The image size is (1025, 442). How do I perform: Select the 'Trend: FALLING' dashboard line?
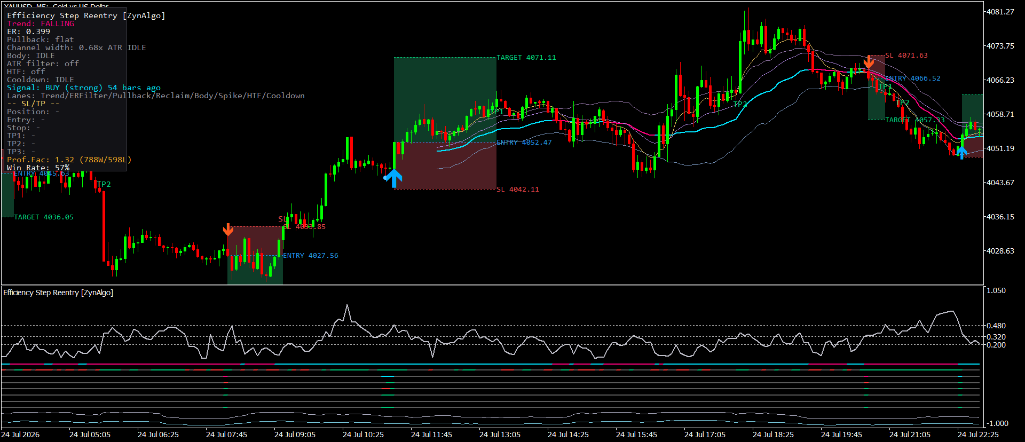[41, 24]
